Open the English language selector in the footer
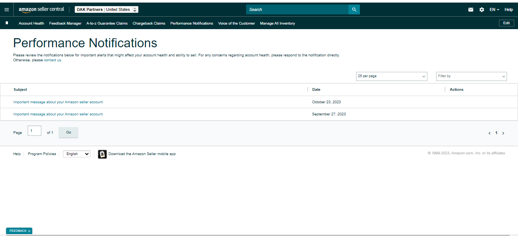This screenshot has width=518, height=236. 77,154
